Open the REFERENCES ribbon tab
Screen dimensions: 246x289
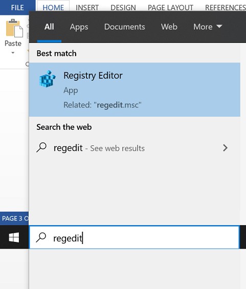(x=226, y=8)
